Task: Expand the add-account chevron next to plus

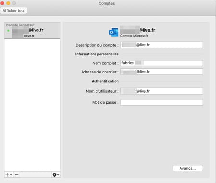Action: (x=11, y=175)
